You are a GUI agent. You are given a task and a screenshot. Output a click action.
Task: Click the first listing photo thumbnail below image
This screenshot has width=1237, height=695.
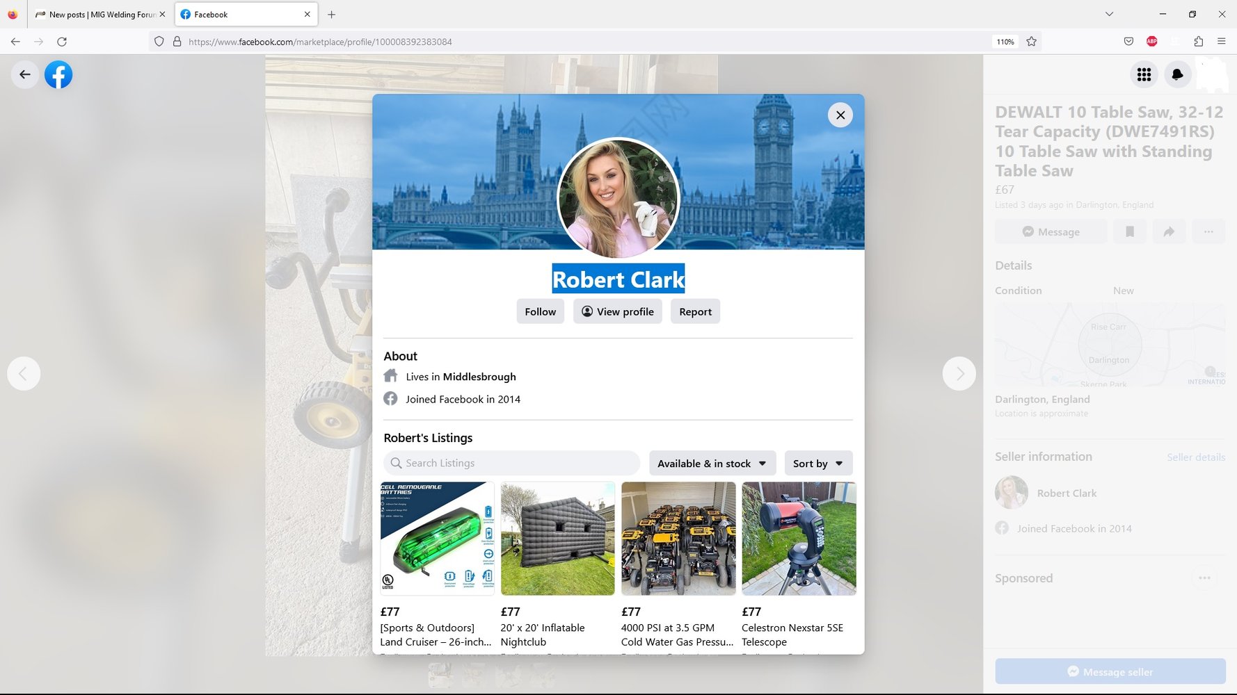(x=441, y=674)
